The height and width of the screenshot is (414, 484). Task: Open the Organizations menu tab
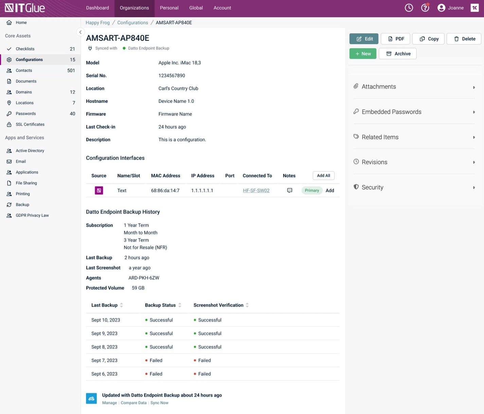(134, 7)
